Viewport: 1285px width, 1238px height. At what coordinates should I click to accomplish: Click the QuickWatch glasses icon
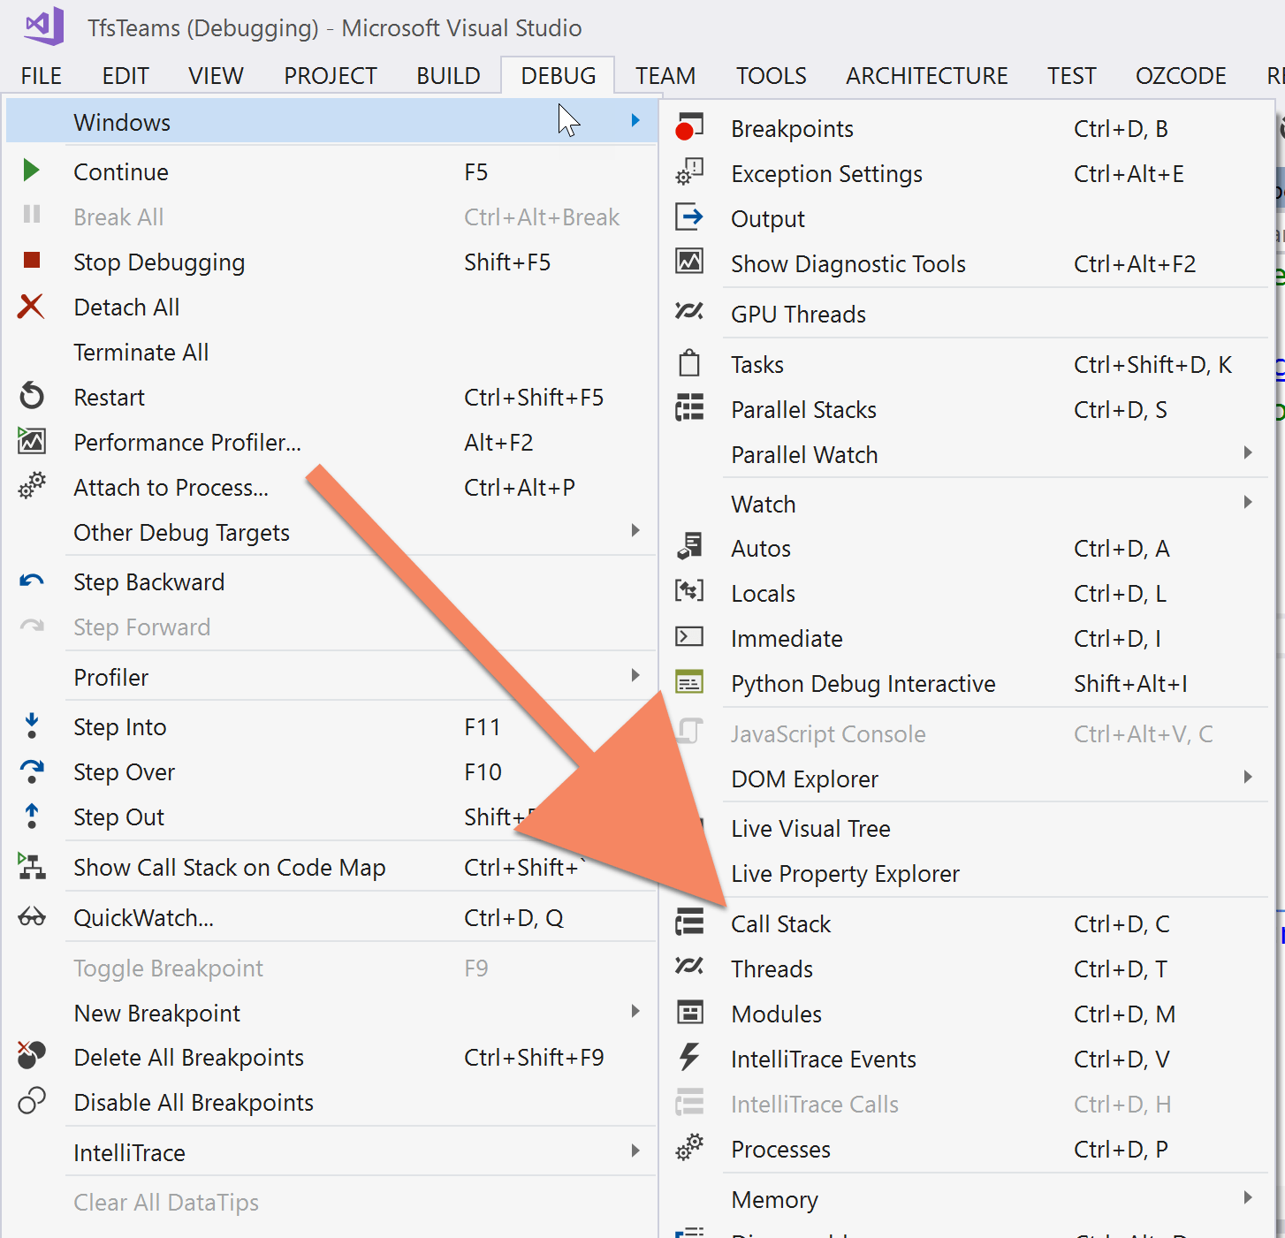tap(32, 916)
